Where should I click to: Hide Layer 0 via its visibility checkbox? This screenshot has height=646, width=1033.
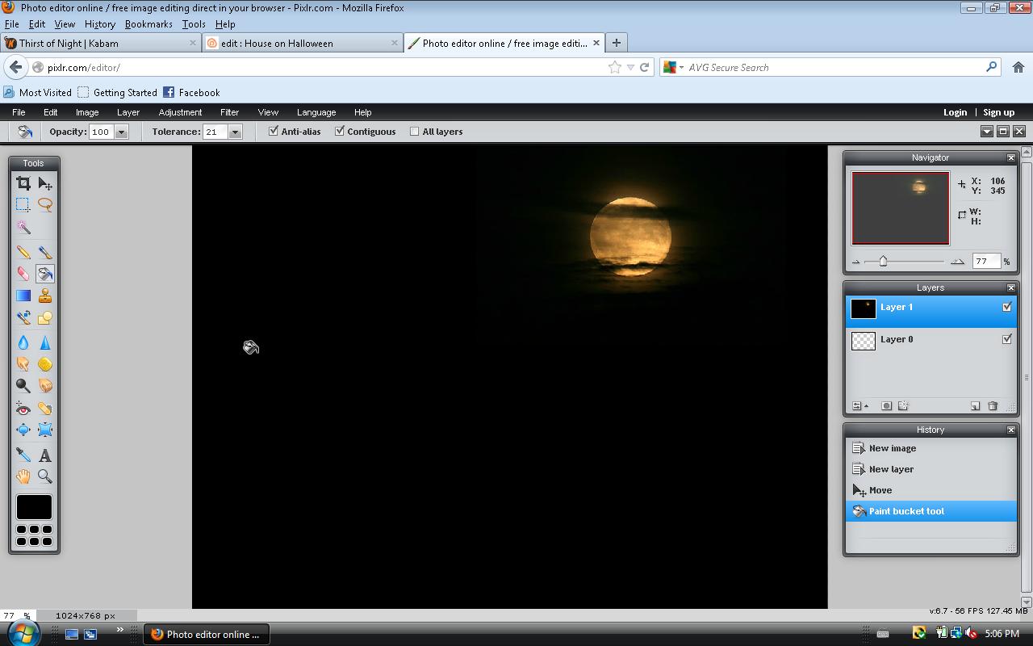point(1007,339)
